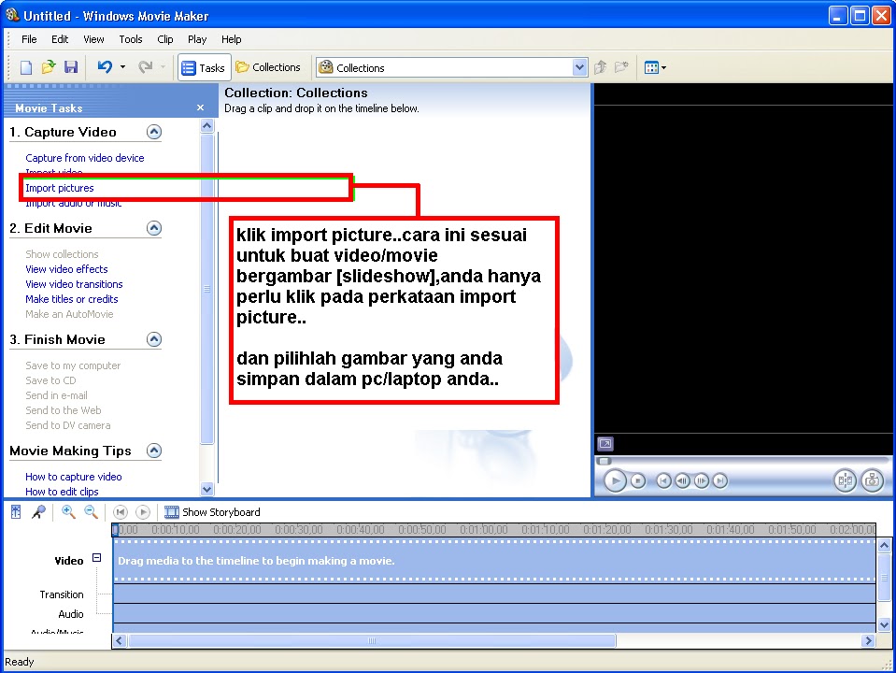Click the Take Picture camera icon
The image size is (896, 673).
pos(872,480)
